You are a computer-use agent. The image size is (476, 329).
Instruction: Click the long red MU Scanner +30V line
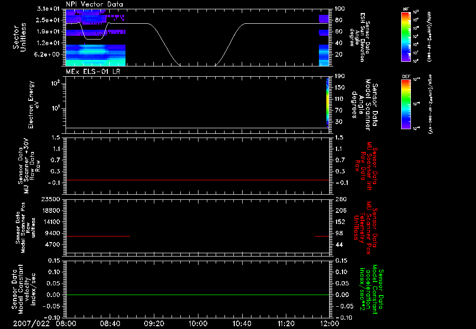(198, 180)
